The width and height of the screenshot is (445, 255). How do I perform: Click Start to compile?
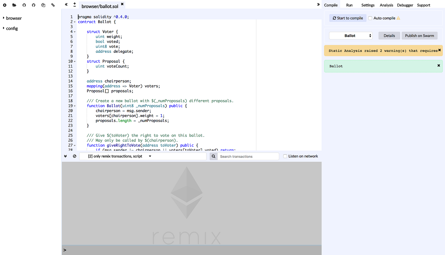click(348, 18)
